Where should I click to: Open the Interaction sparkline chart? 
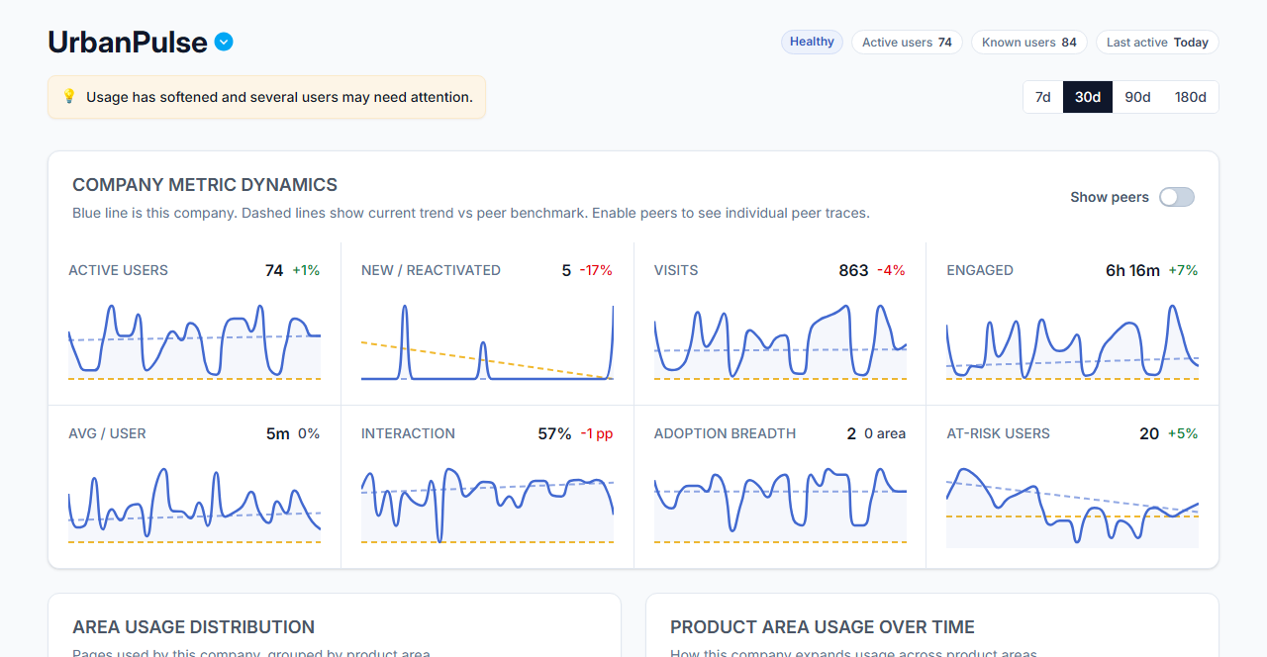pyautogui.click(x=487, y=505)
